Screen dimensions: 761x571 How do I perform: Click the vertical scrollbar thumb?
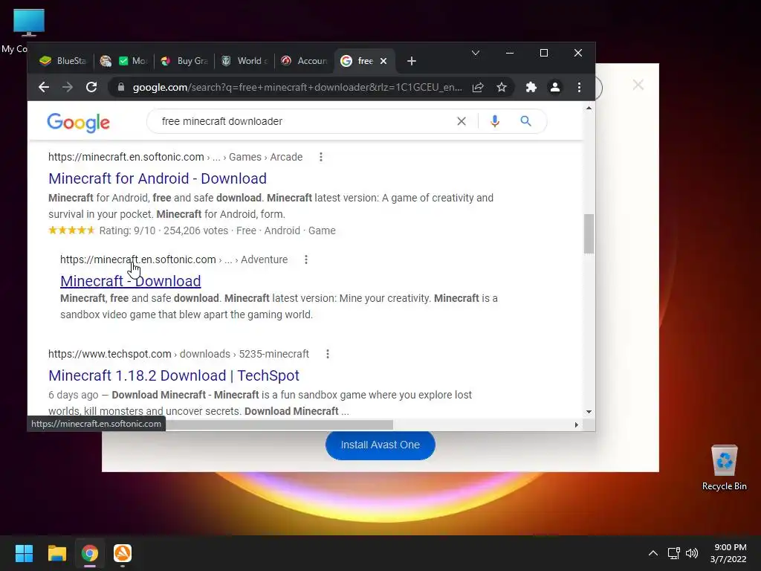pyautogui.click(x=589, y=233)
